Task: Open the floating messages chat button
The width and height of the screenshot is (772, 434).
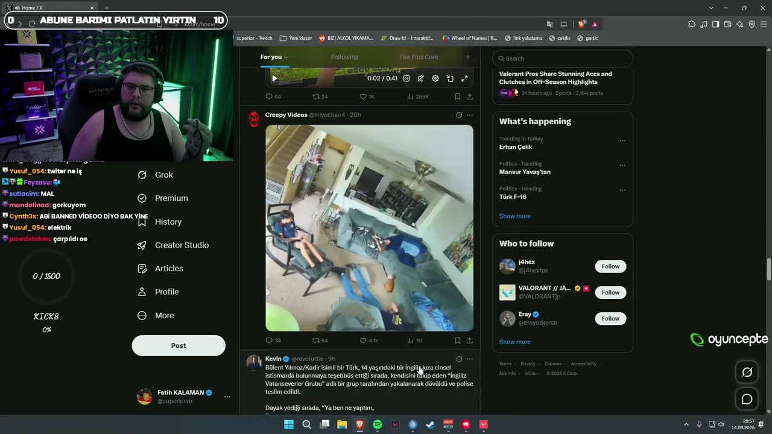Action: point(747,399)
